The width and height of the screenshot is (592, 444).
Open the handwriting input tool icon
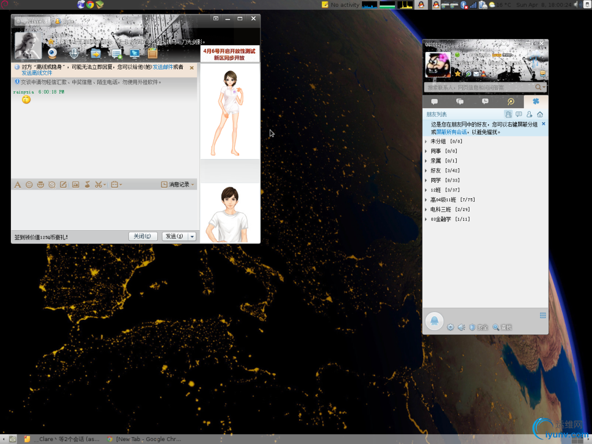tap(64, 184)
